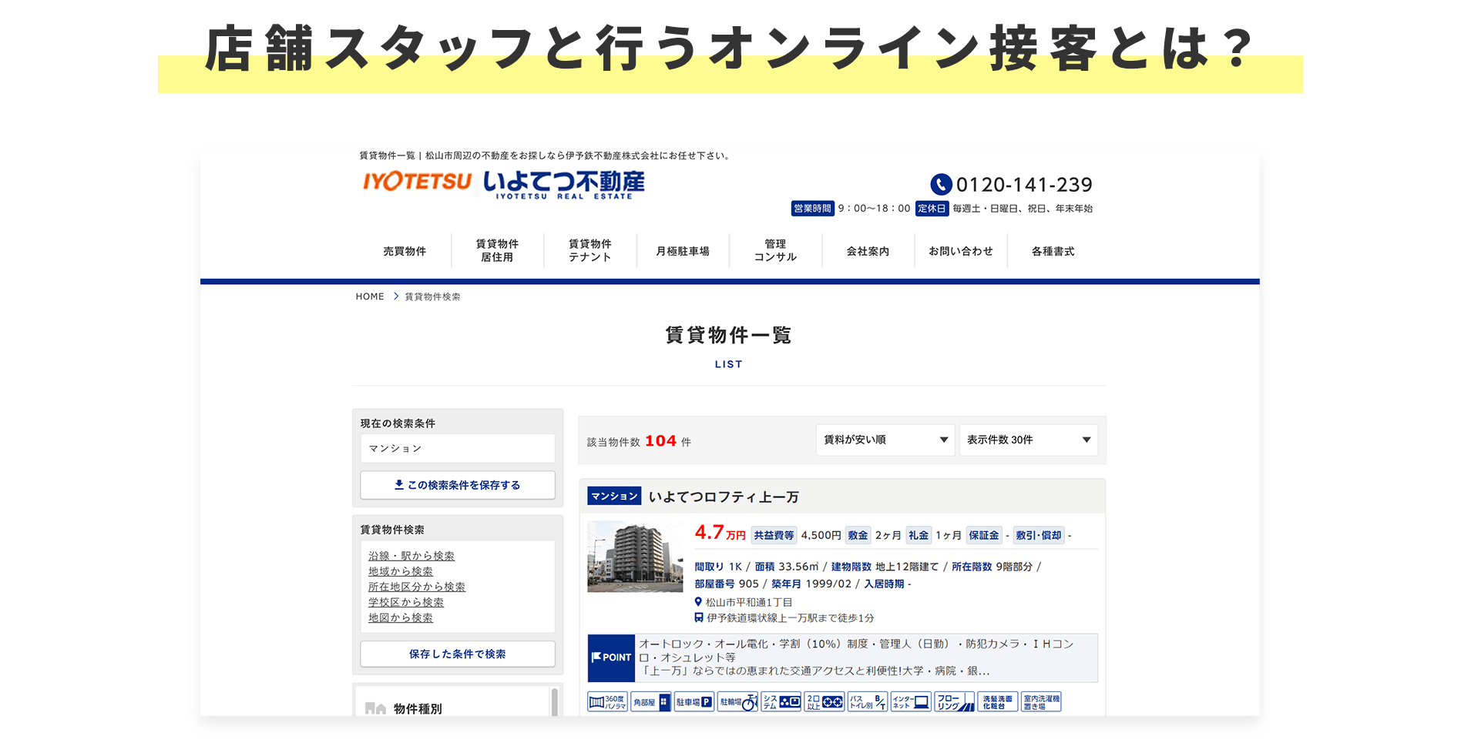Click the フローリング feature icon
Viewport: 1461px width, 756px height.
(x=954, y=702)
